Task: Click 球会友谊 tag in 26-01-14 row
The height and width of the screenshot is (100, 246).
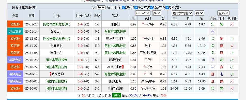Action: (15, 31)
